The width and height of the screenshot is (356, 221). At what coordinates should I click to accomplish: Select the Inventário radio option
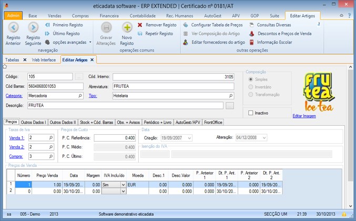click(x=251, y=87)
